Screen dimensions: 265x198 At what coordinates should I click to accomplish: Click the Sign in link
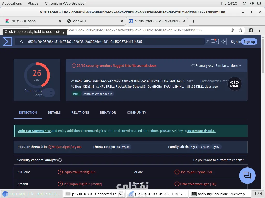tap(236, 42)
